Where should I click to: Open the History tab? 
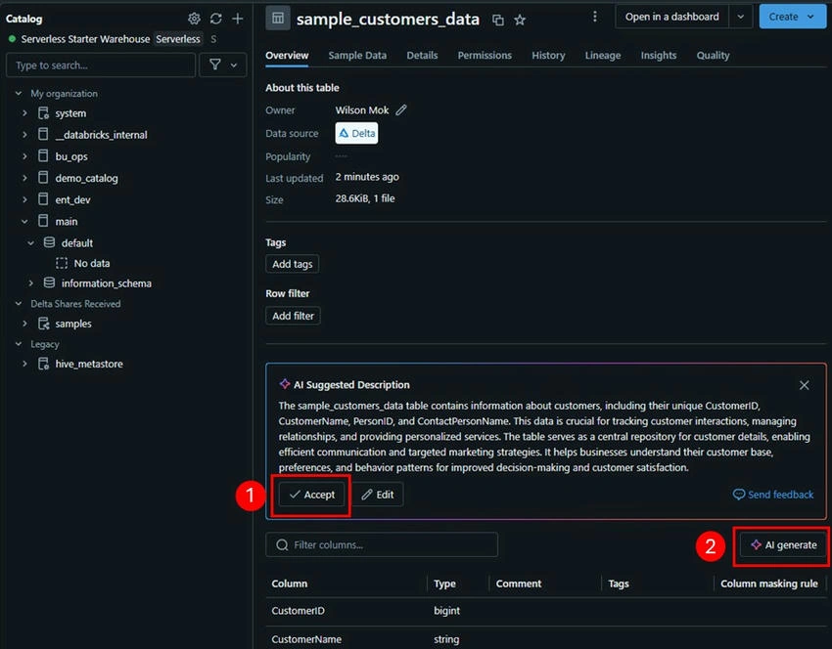(548, 55)
